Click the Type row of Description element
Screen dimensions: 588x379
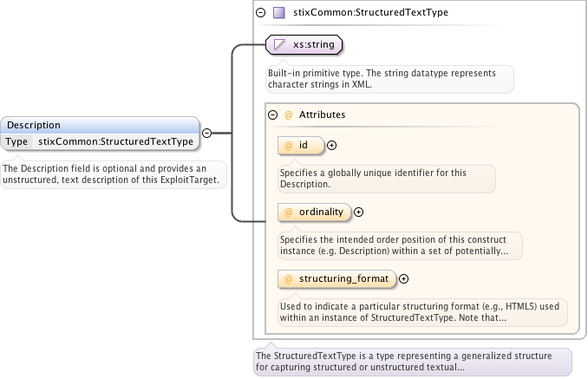pyautogui.click(x=100, y=141)
